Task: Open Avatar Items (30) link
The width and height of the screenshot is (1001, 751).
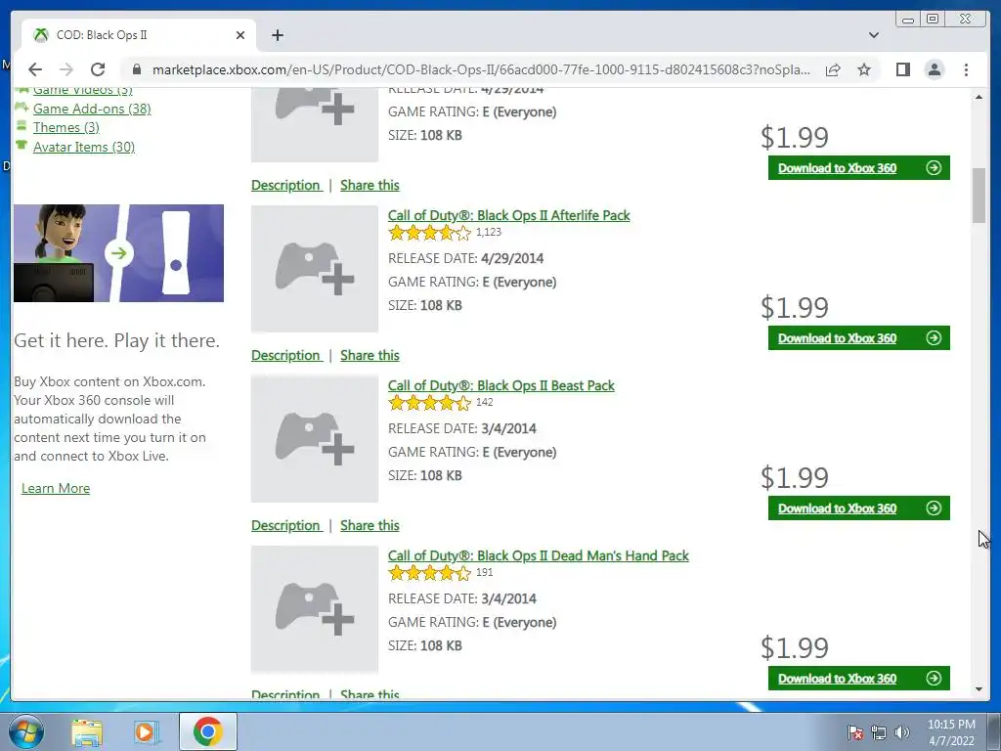Action: click(x=84, y=147)
